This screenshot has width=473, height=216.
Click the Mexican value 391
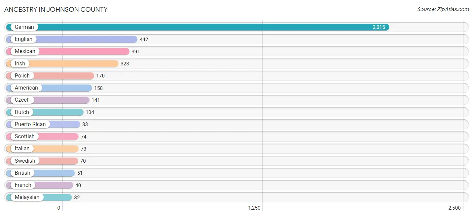pyautogui.click(x=136, y=52)
